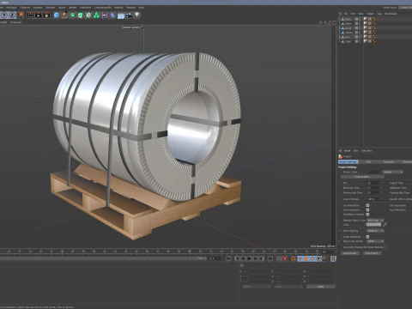This screenshot has height=309, width=412.
Task: Click the green Volume Builder cluster icon
Action: [x=96, y=15]
